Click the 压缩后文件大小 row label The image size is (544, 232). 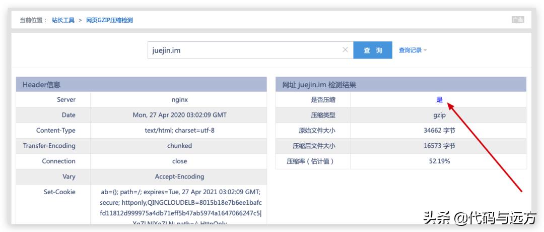(x=314, y=146)
